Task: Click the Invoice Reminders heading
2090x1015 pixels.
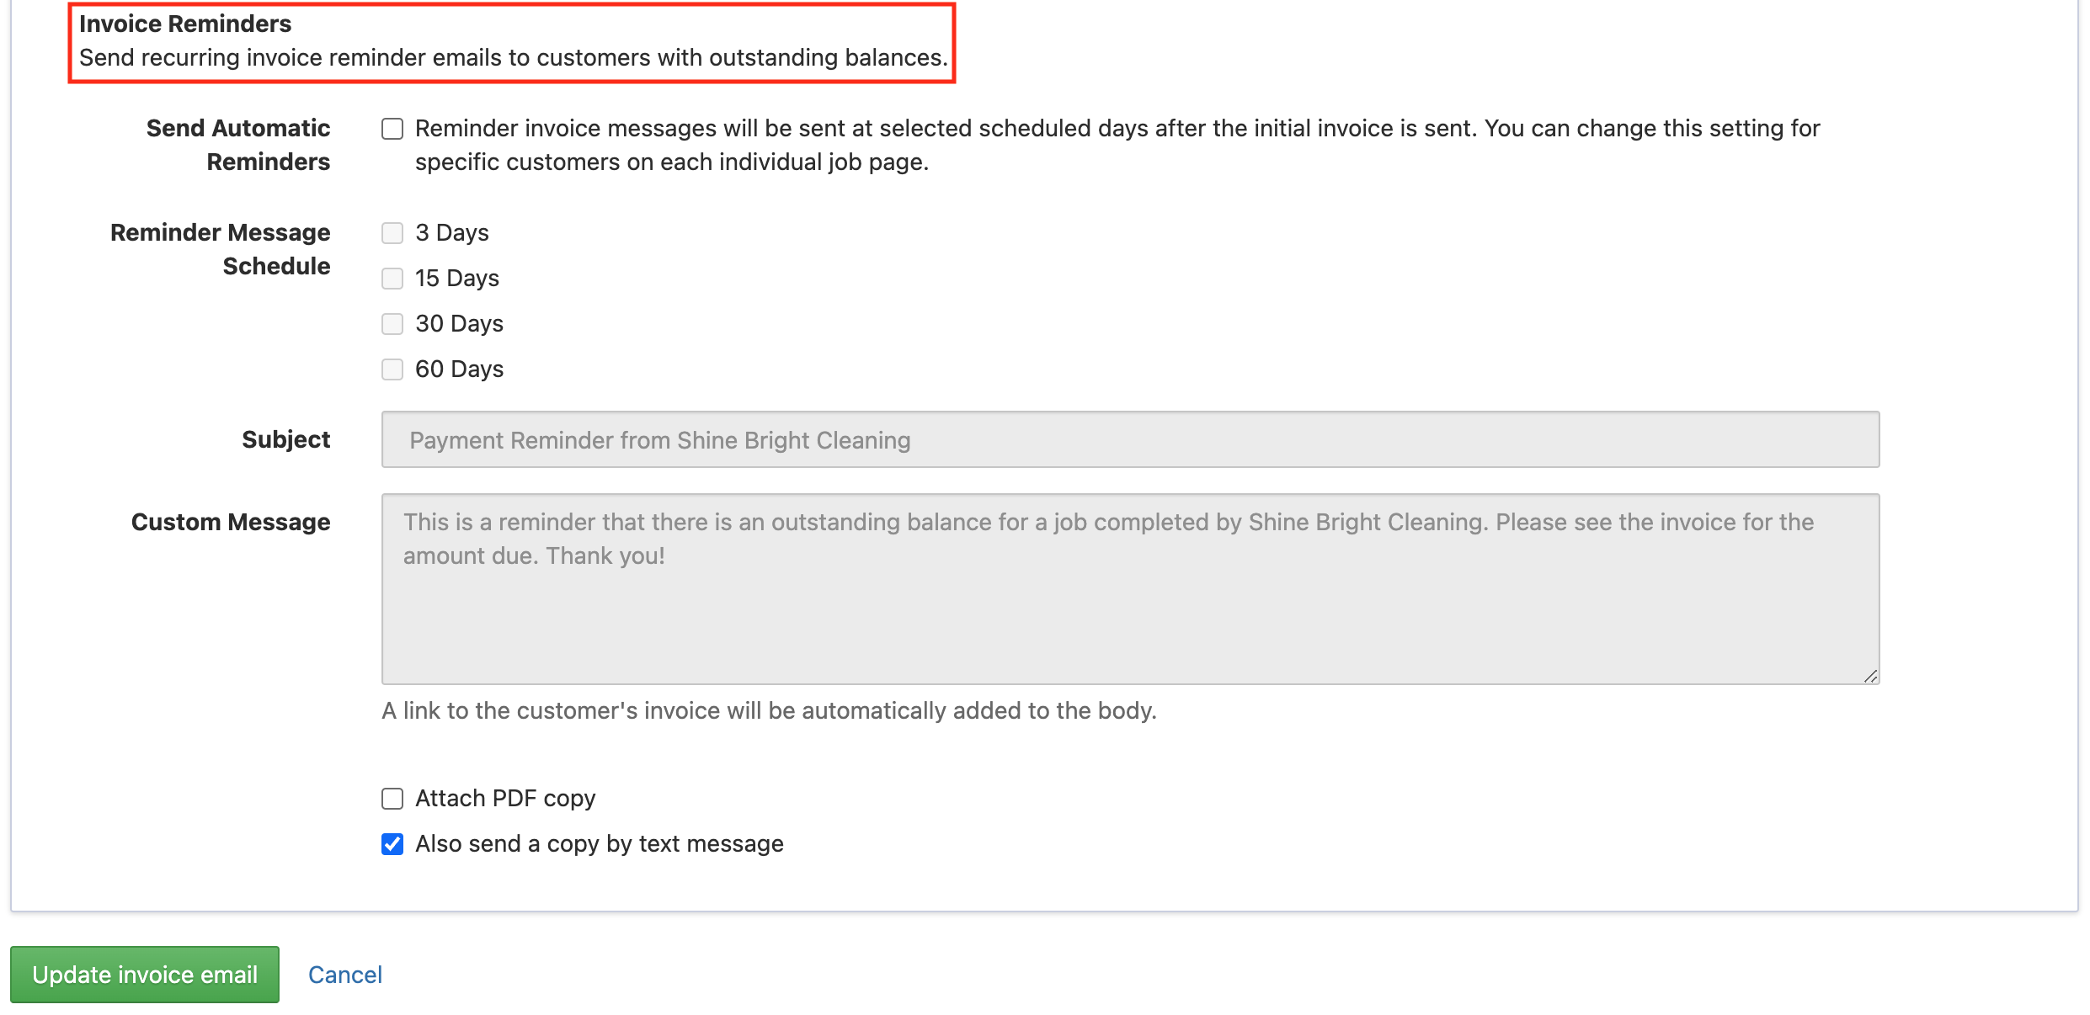Action: click(x=185, y=24)
